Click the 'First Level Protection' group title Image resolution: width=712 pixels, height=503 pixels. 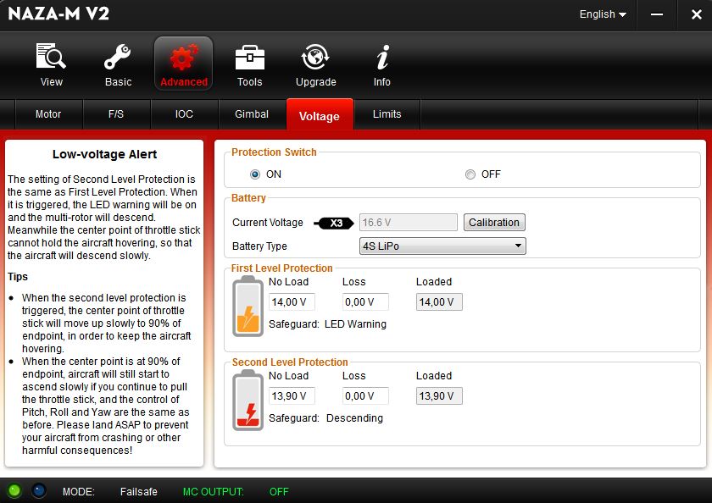tap(282, 268)
